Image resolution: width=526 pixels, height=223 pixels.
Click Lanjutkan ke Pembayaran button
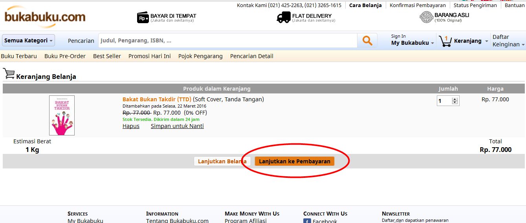coord(295,161)
